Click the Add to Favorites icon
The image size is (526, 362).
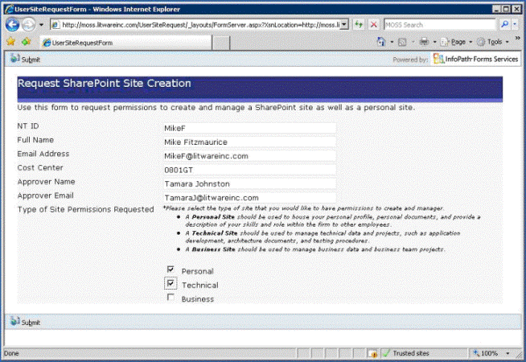pos(27,41)
